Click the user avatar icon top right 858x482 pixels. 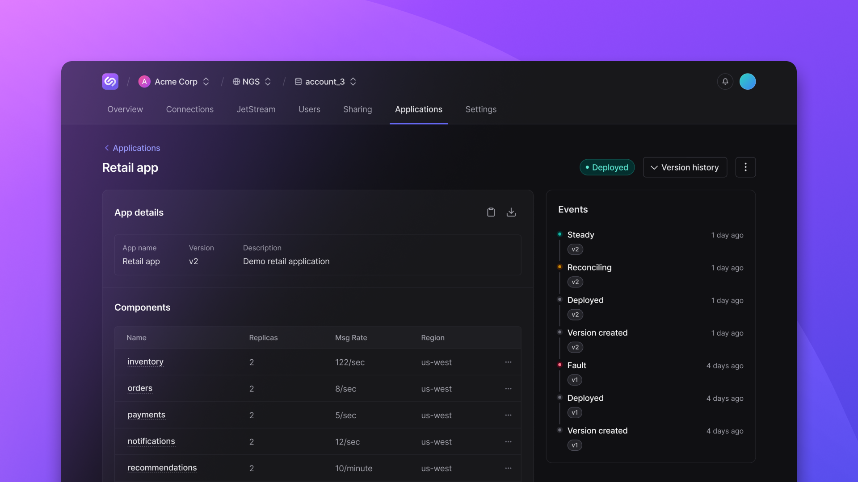point(748,81)
